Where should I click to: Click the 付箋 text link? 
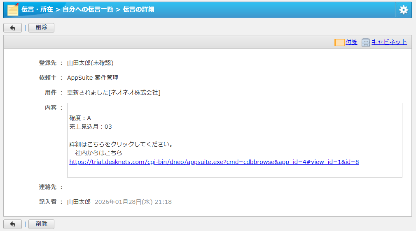(x=351, y=42)
